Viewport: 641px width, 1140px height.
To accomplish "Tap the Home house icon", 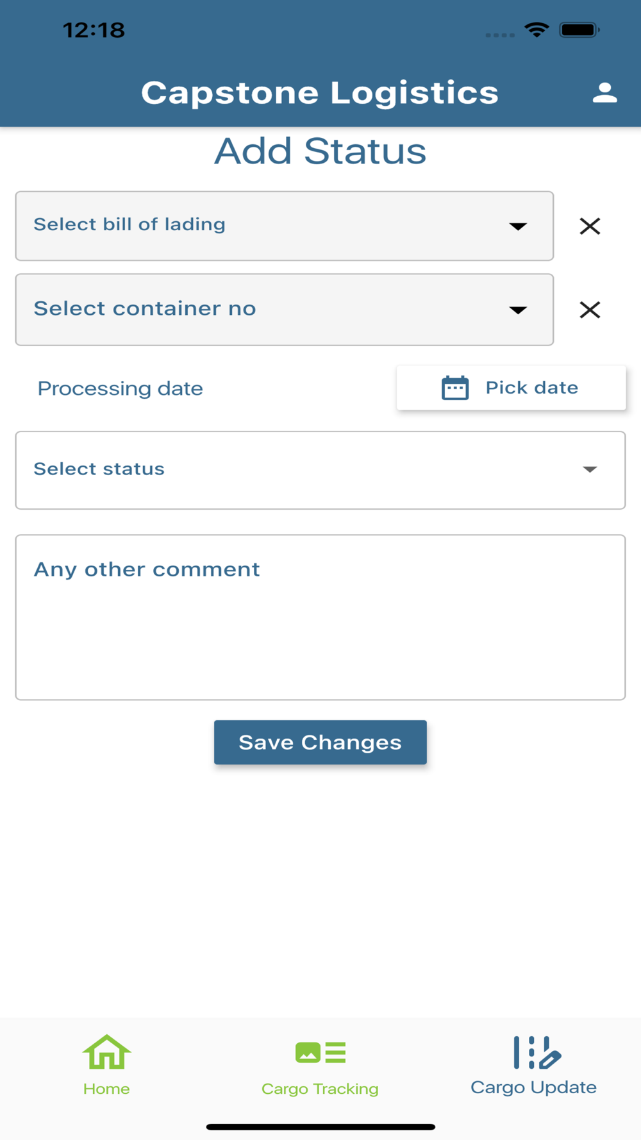I will 106,1052.
